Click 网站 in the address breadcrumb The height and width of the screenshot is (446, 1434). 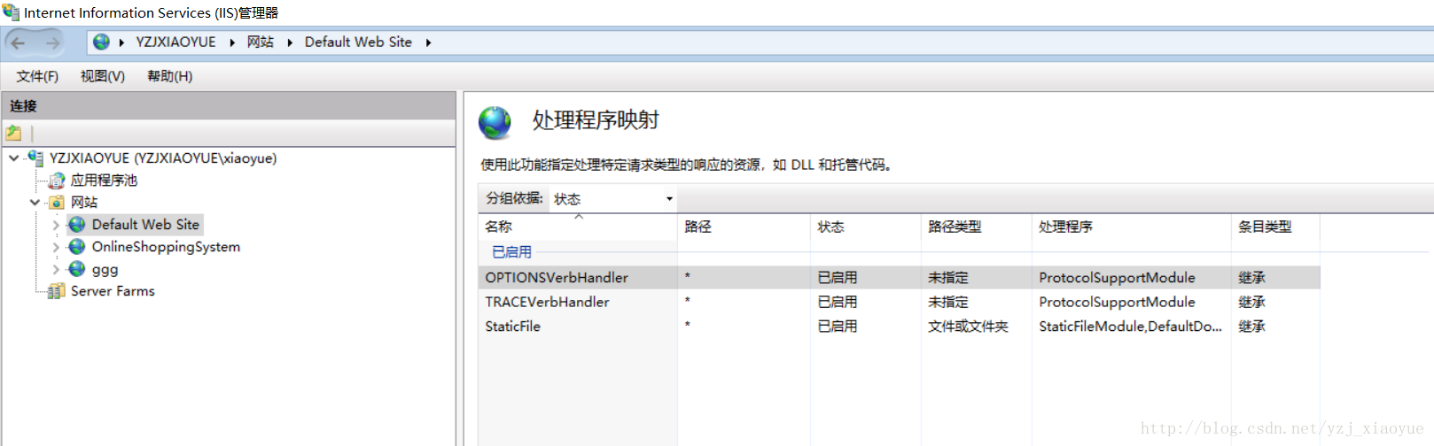coord(261,42)
